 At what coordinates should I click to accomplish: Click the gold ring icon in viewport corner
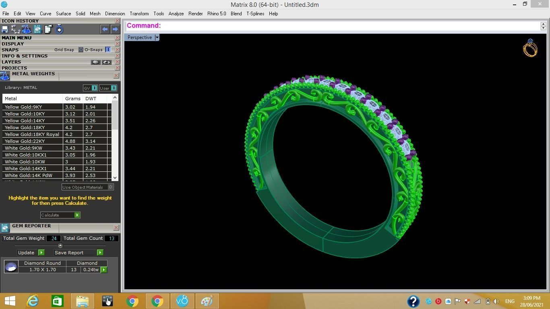click(x=530, y=48)
